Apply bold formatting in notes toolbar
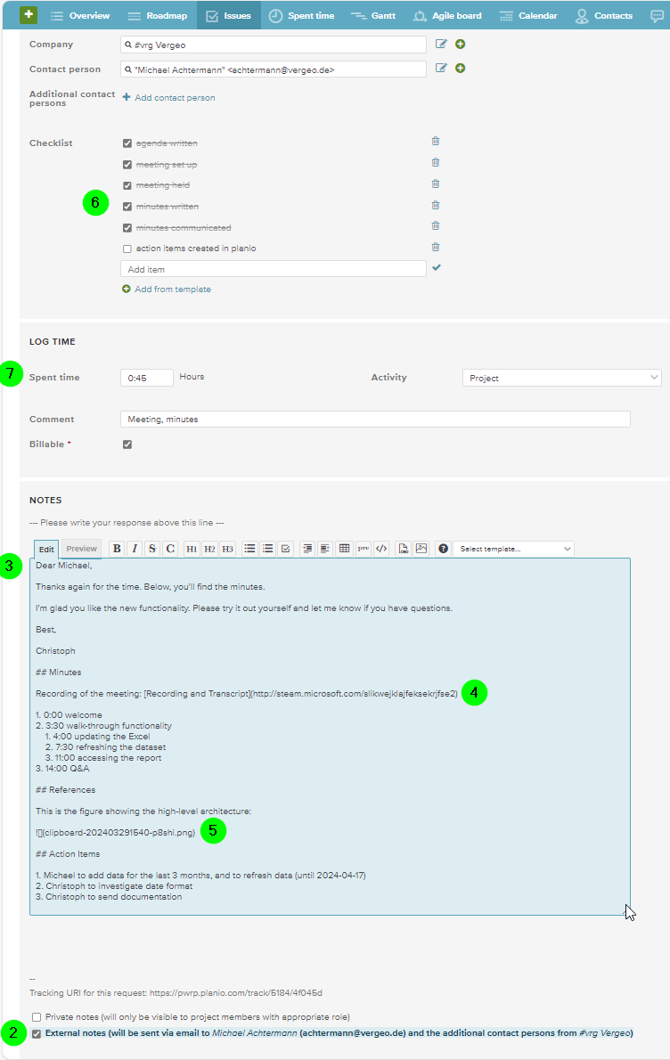The width and height of the screenshot is (670, 1060). click(117, 548)
